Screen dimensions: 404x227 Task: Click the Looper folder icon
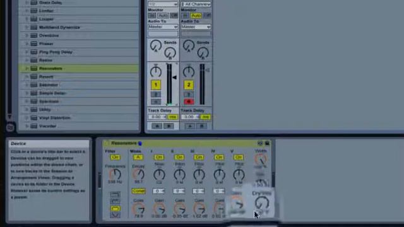[33, 19]
